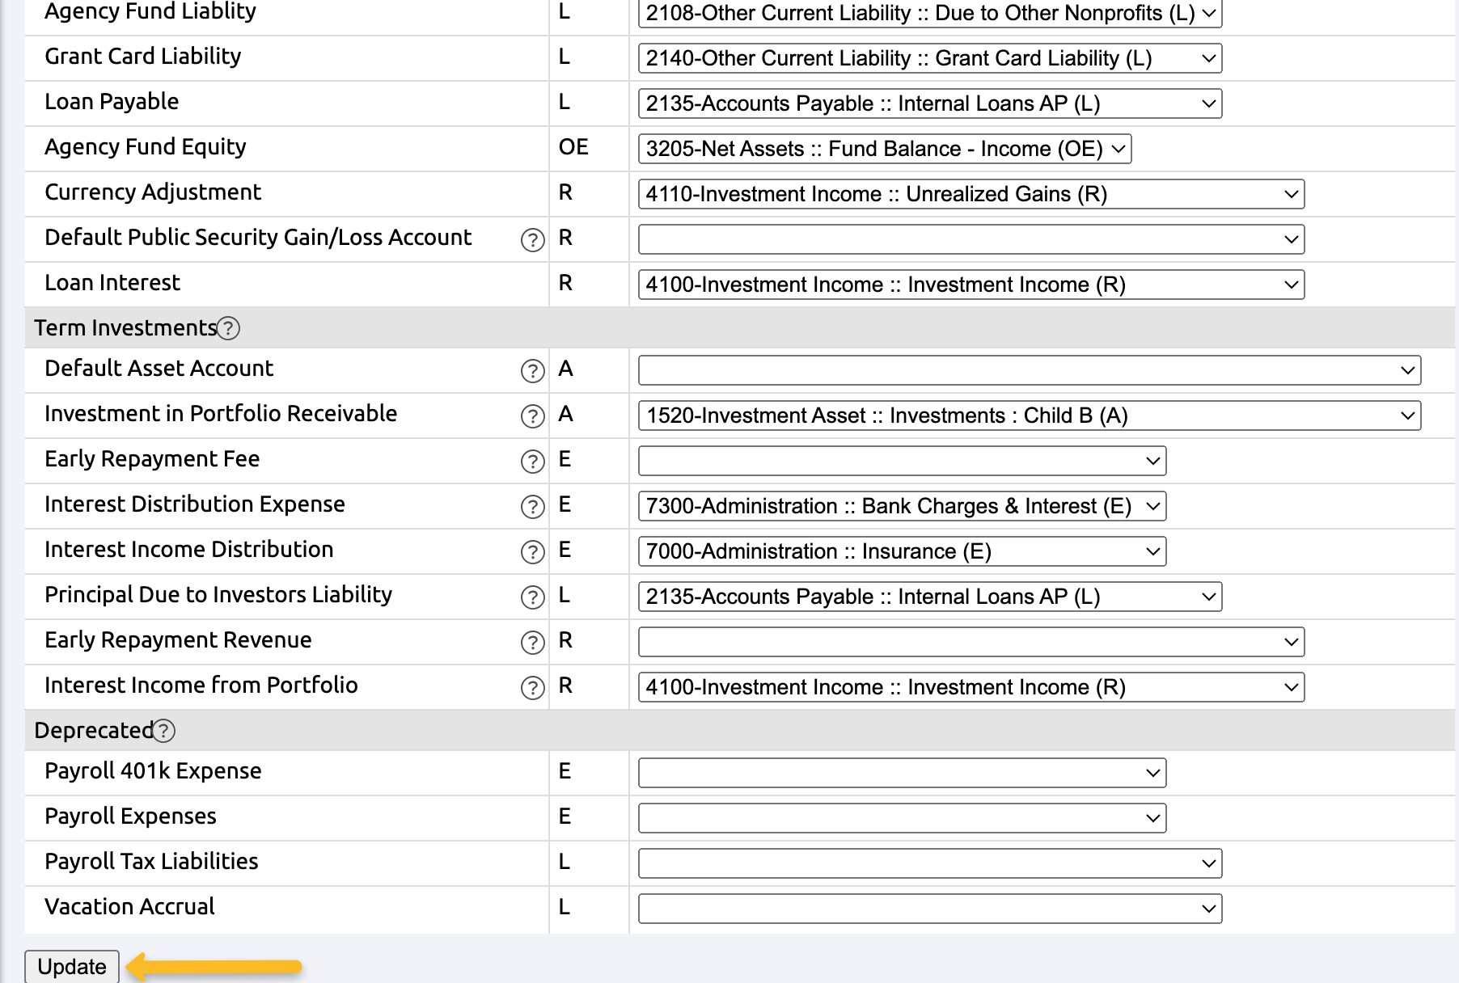The width and height of the screenshot is (1459, 983).
Task: Click the Term Investments section label
Action: [125, 328]
